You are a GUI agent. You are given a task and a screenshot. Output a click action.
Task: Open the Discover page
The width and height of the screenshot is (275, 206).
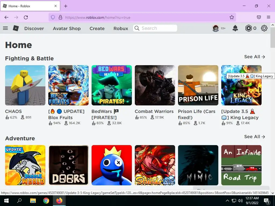[34, 28]
